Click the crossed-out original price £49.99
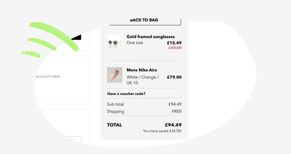291x154 pixels. point(175,48)
